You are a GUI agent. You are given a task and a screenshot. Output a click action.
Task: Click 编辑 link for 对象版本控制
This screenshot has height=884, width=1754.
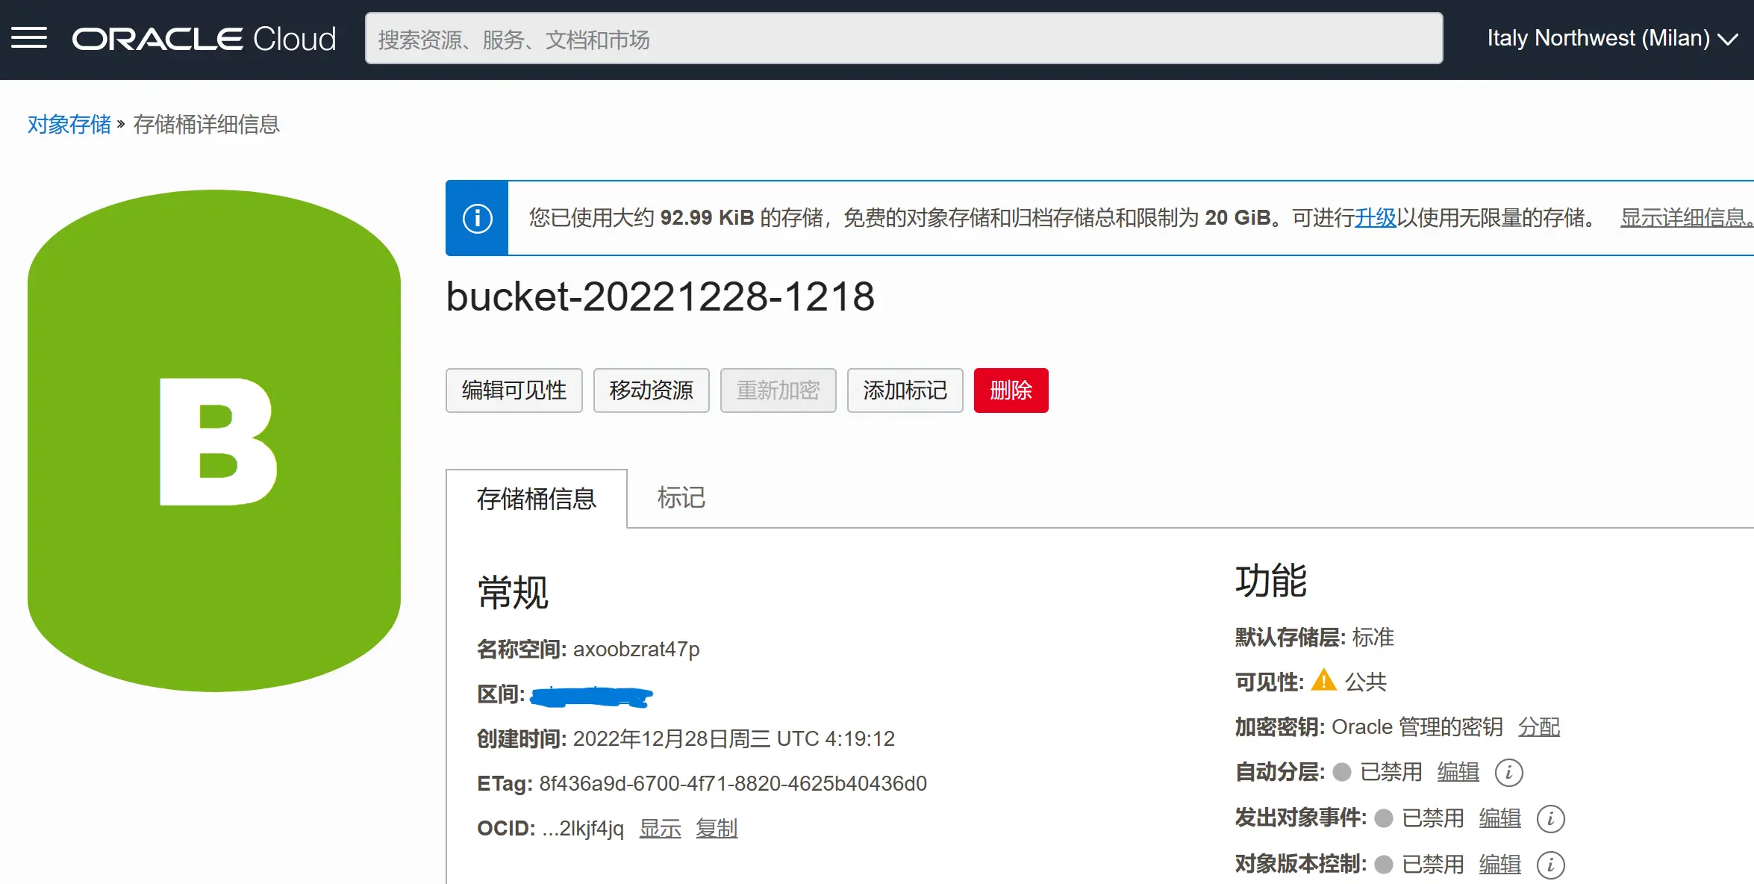1500,864
